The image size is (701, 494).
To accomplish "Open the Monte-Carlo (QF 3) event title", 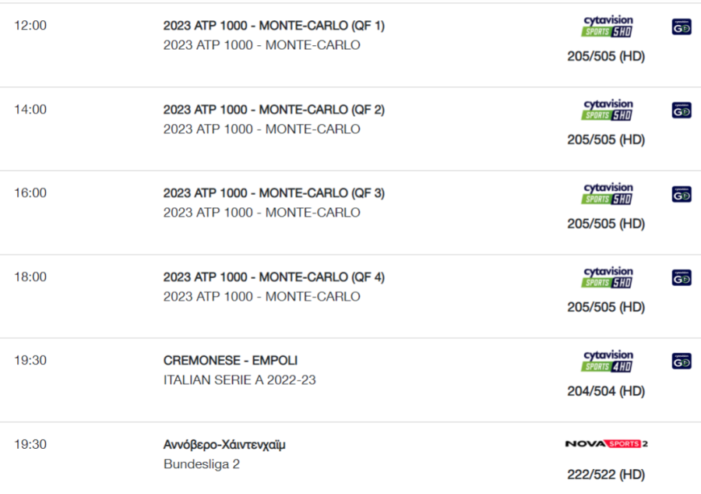I will coord(273,193).
